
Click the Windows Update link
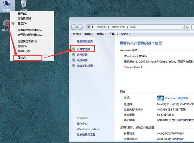pyautogui.click(x=88, y=129)
